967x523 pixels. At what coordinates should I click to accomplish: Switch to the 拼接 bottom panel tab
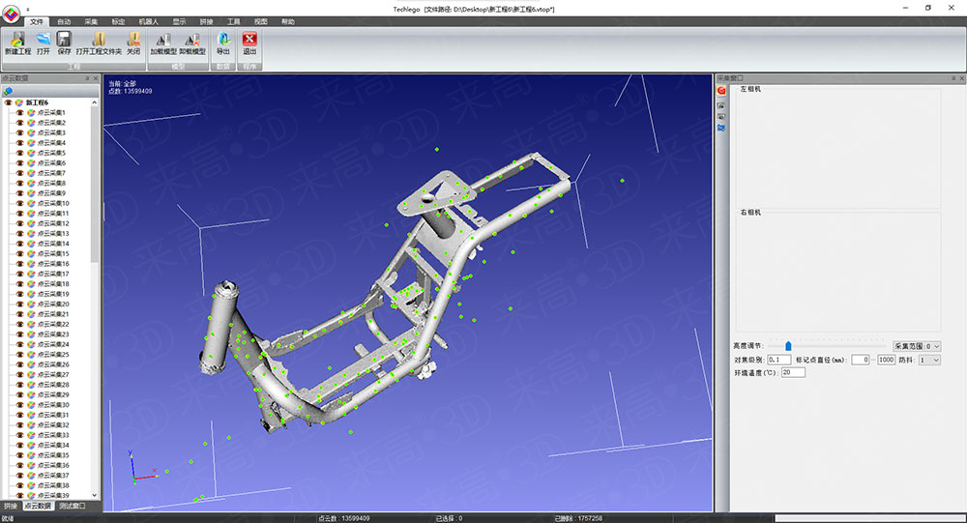[11, 506]
